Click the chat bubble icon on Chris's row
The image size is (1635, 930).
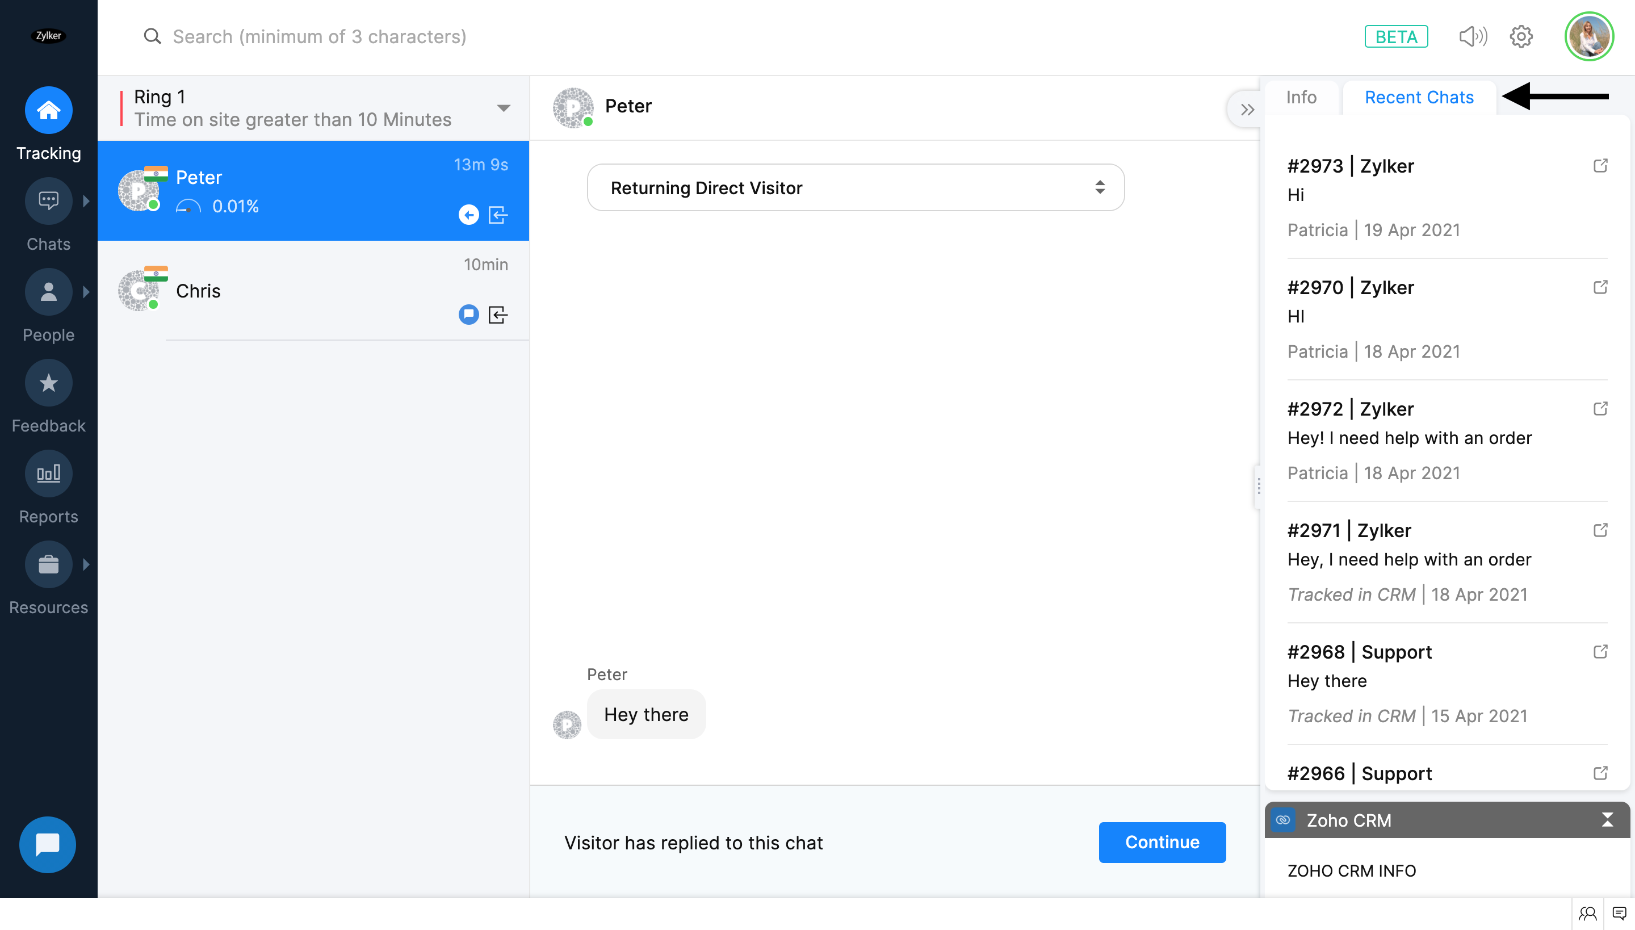(x=469, y=315)
